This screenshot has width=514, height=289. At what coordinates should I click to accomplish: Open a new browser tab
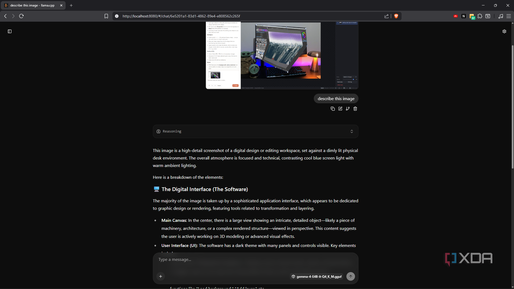tap(71, 5)
